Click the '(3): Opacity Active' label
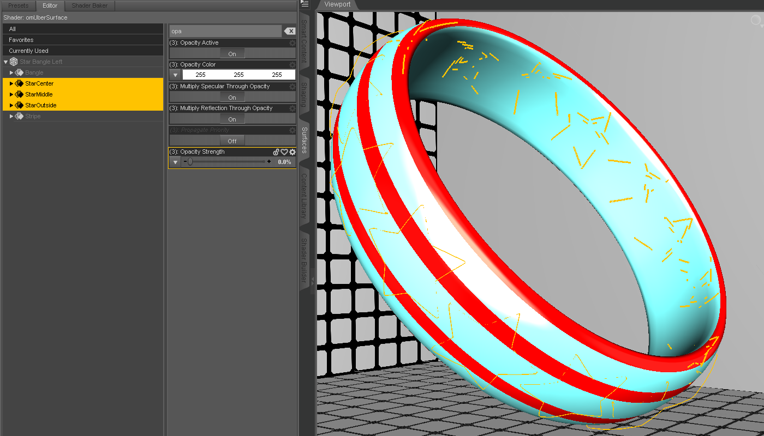The image size is (764, 436). pyautogui.click(x=194, y=43)
